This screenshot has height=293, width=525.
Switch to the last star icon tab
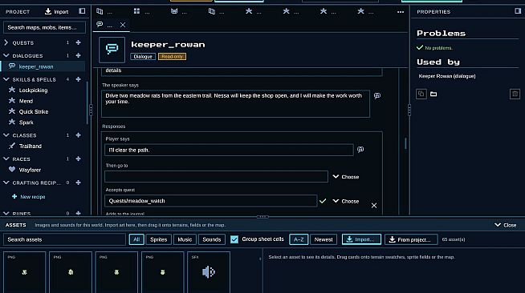coord(365,11)
